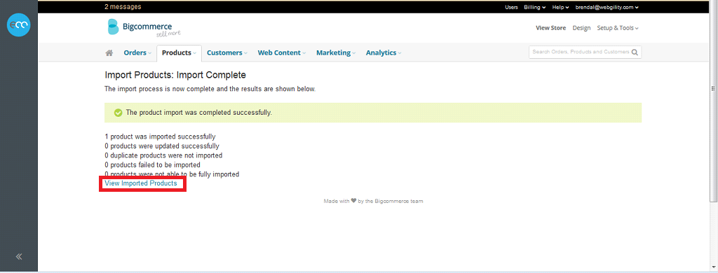Expand the Customers menu
718x273 pixels.
coord(226,52)
